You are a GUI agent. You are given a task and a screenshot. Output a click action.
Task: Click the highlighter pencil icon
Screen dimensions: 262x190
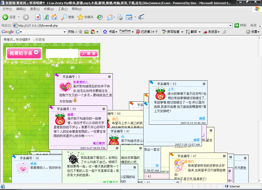(x=224, y=31)
